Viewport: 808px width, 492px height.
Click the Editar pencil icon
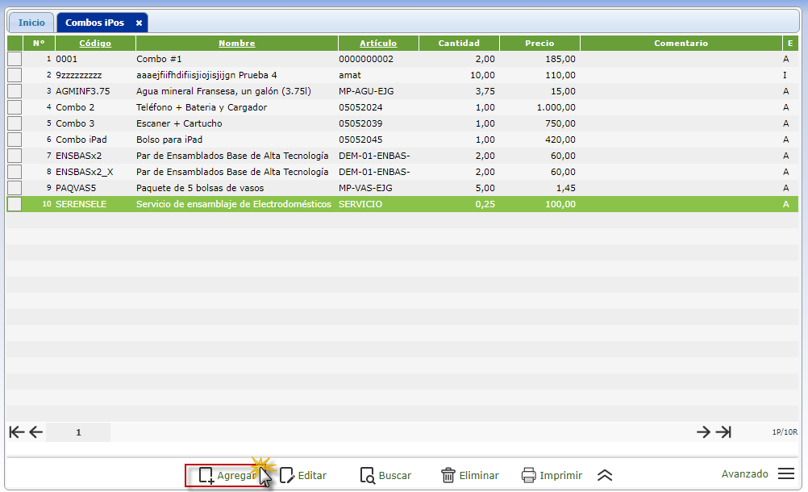click(x=287, y=475)
